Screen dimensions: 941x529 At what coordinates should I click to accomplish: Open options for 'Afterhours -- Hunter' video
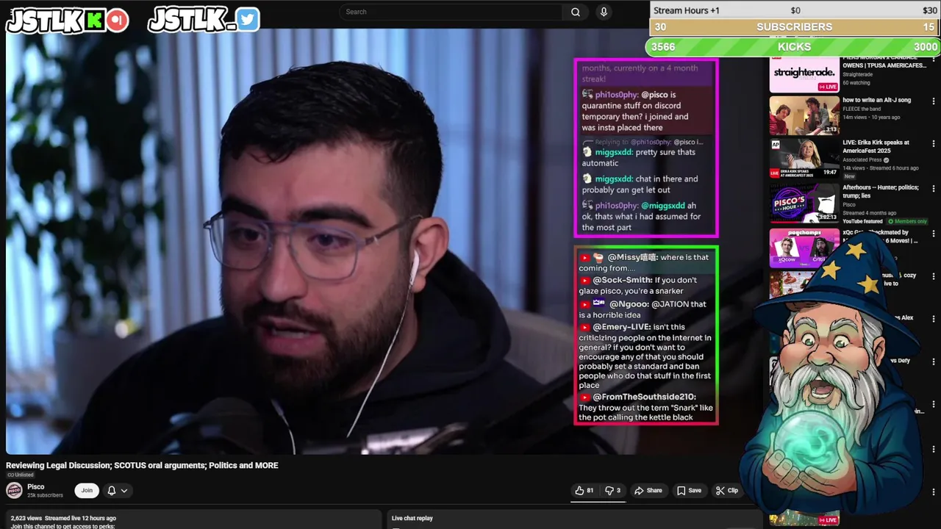(x=934, y=189)
